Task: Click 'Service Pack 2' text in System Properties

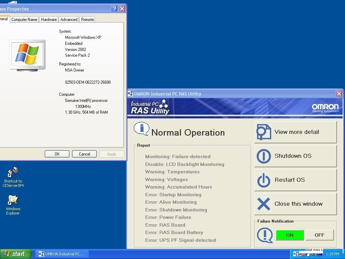Action: [77, 55]
